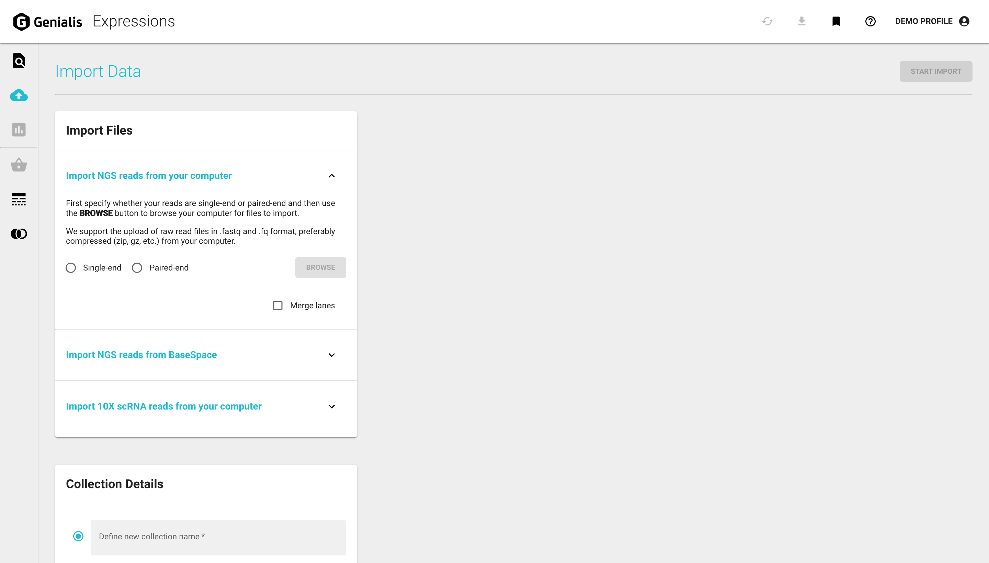Viewport: 989px width, 563px height.
Task: Click the define new collection name field
Action: click(x=217, y=537)
